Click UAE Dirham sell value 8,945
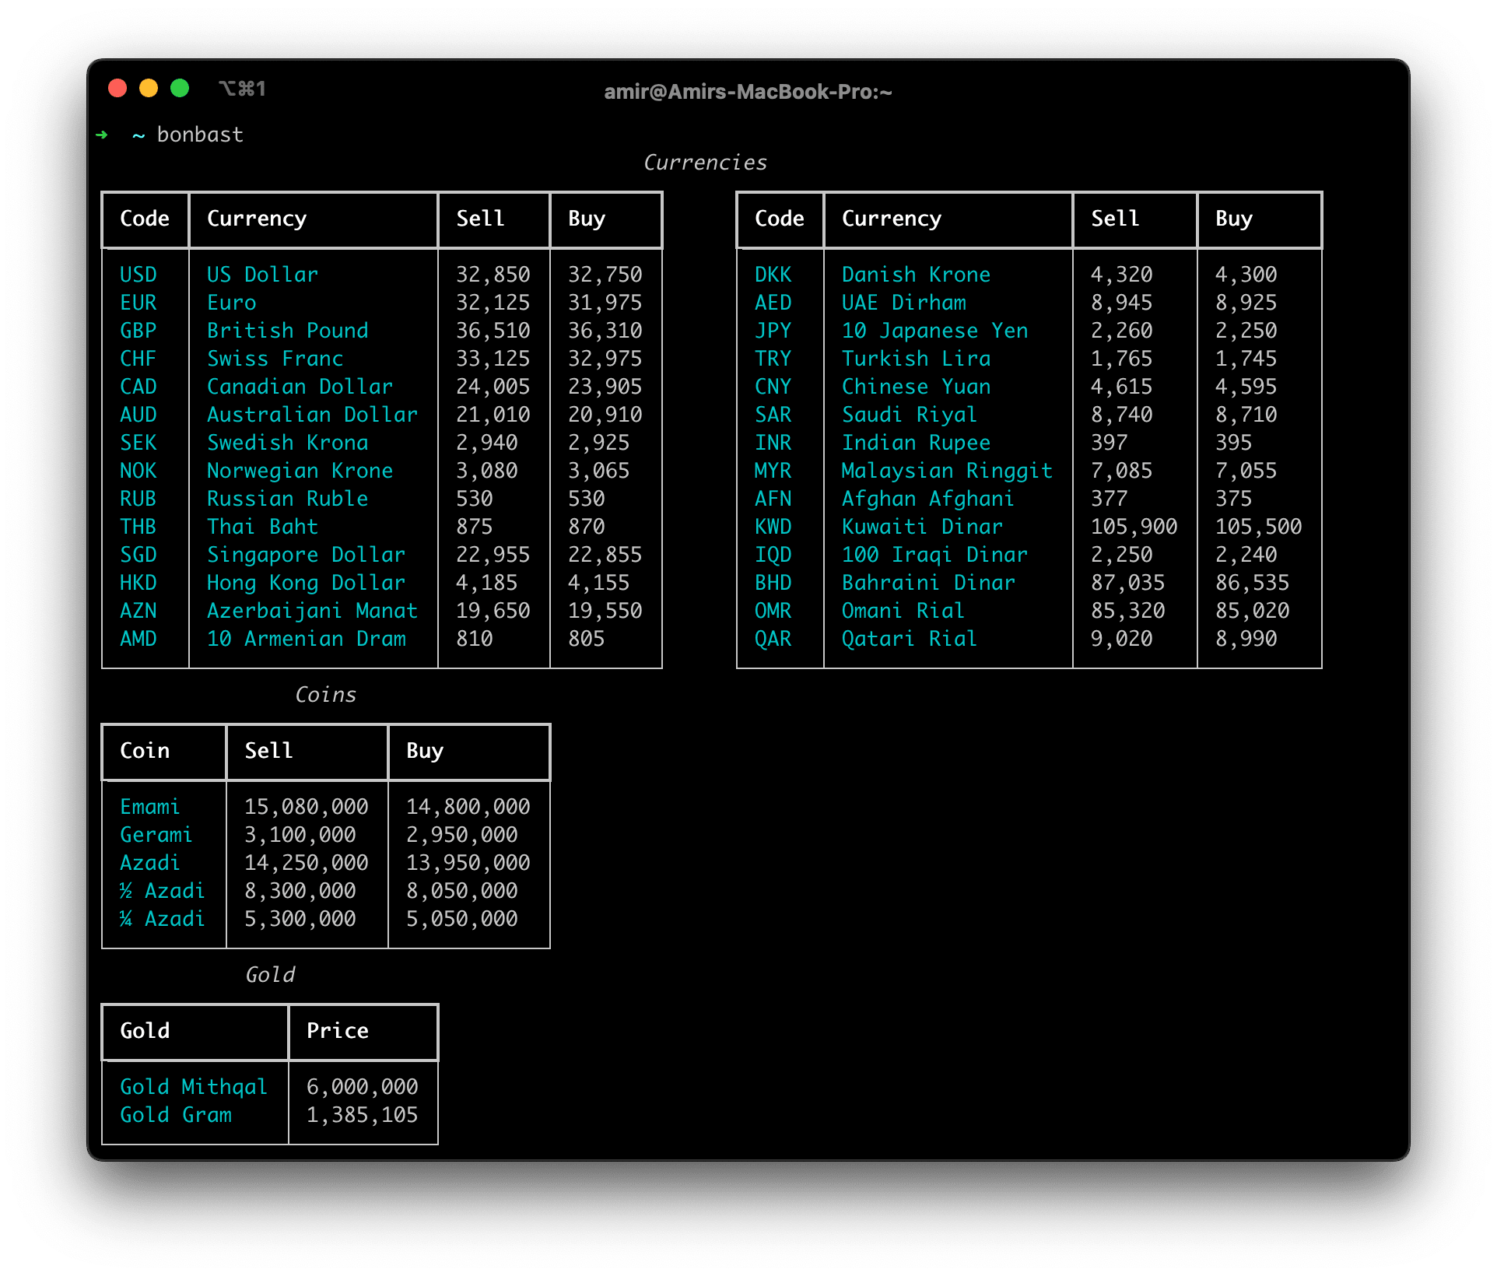The height and width of the screenshot is (1276, 1497). pyautogui.click(x=1122, y=303)
